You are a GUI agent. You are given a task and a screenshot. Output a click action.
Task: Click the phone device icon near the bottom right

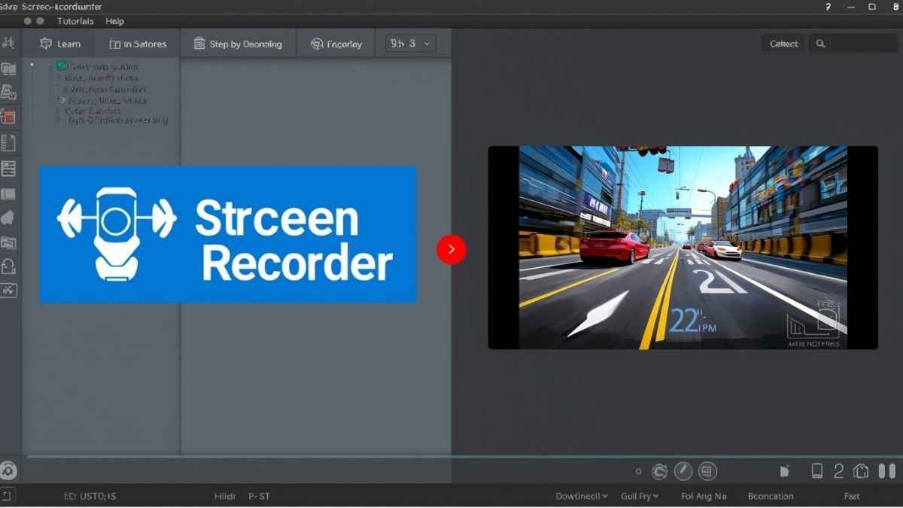(x=817, y=471)
